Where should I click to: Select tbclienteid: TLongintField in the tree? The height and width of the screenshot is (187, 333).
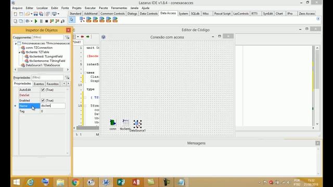click(x=46, y=57)
